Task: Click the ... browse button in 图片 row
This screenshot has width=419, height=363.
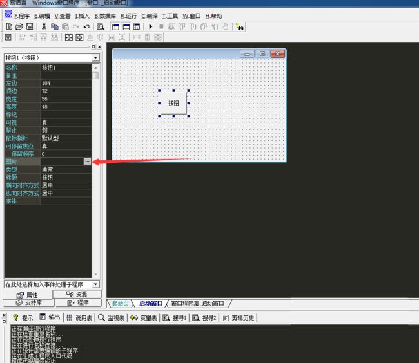Action: tap(87, 162)
